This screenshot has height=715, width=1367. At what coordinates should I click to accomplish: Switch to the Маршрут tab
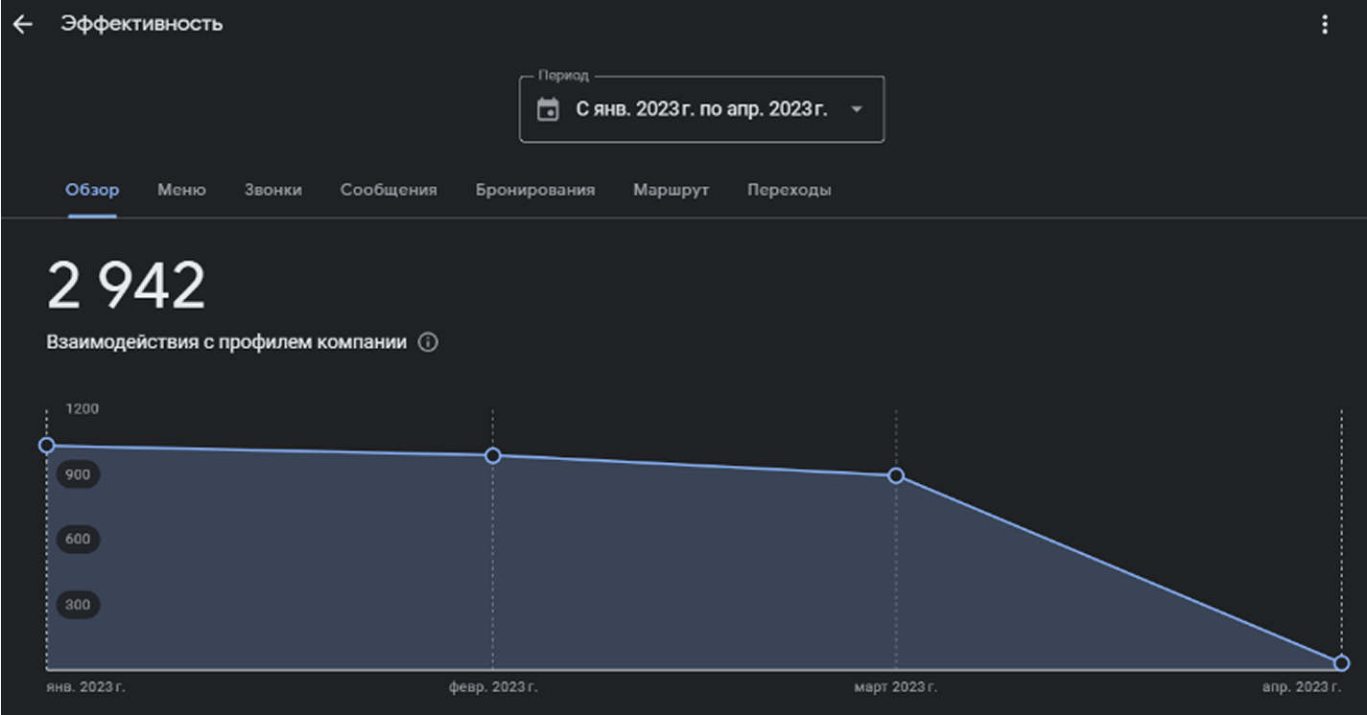tap(670, 190)
